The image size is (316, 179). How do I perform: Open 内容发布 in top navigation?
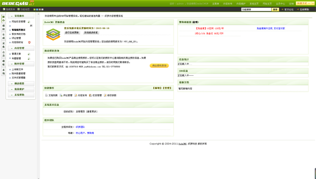point(228,4)
